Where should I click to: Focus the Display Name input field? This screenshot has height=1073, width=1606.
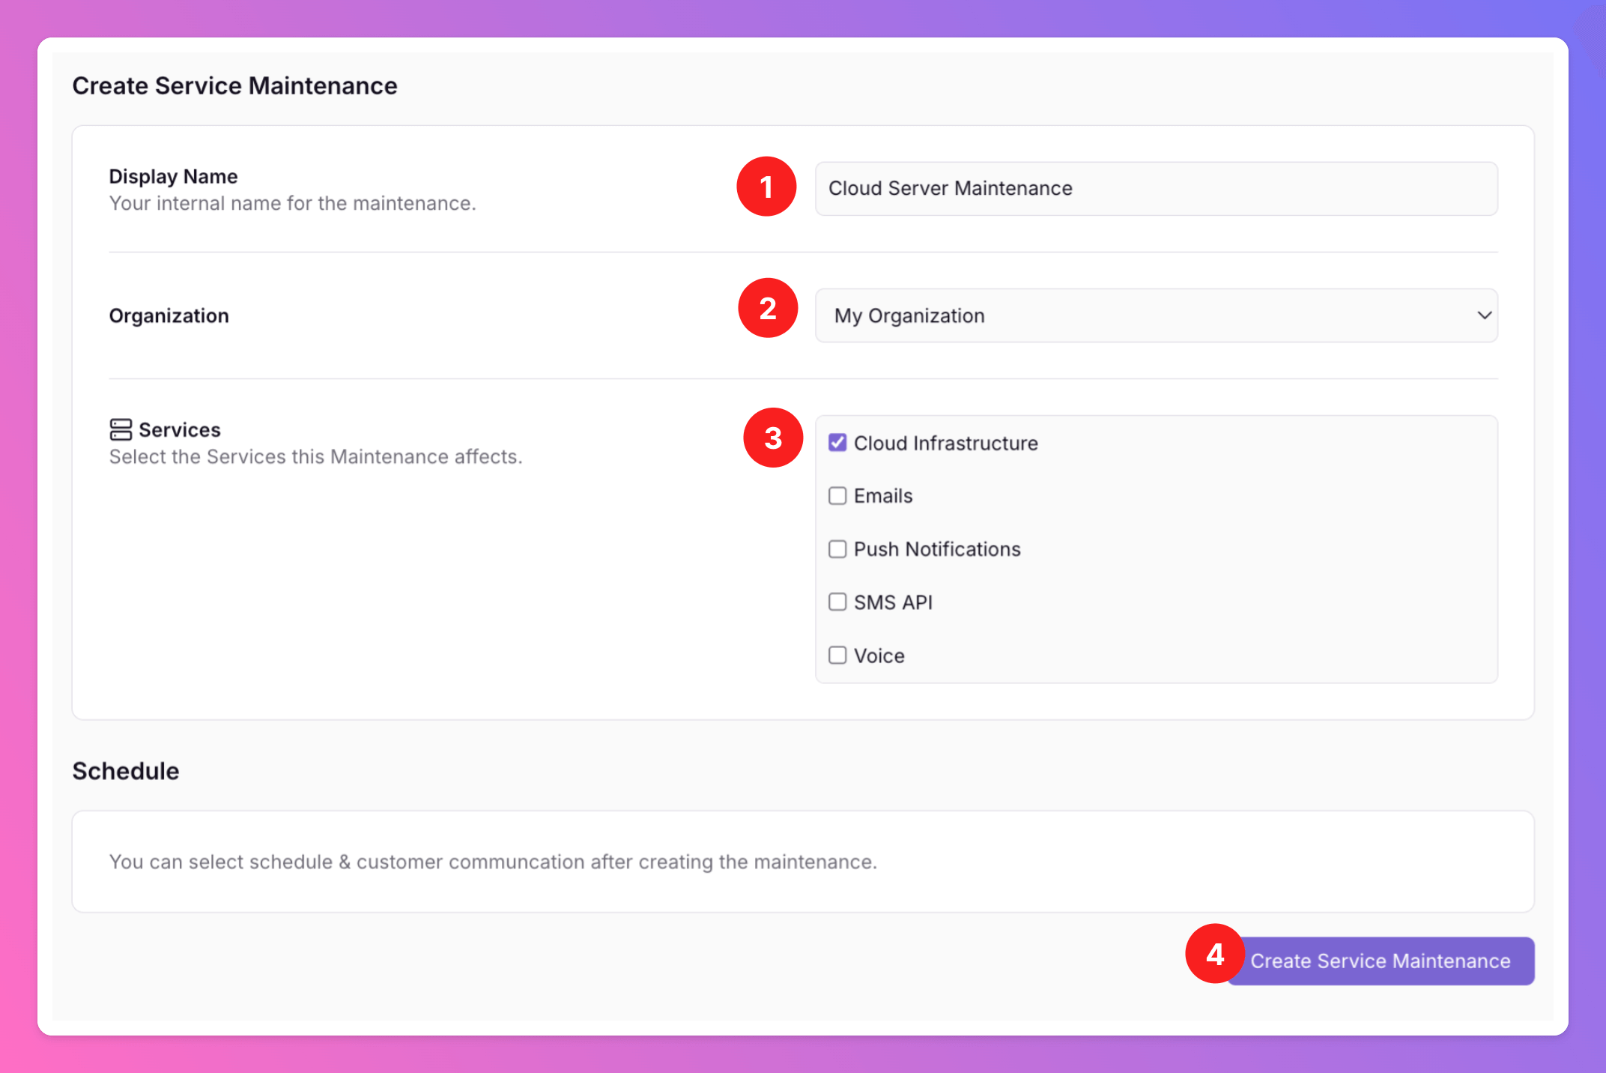point(1156,189)
